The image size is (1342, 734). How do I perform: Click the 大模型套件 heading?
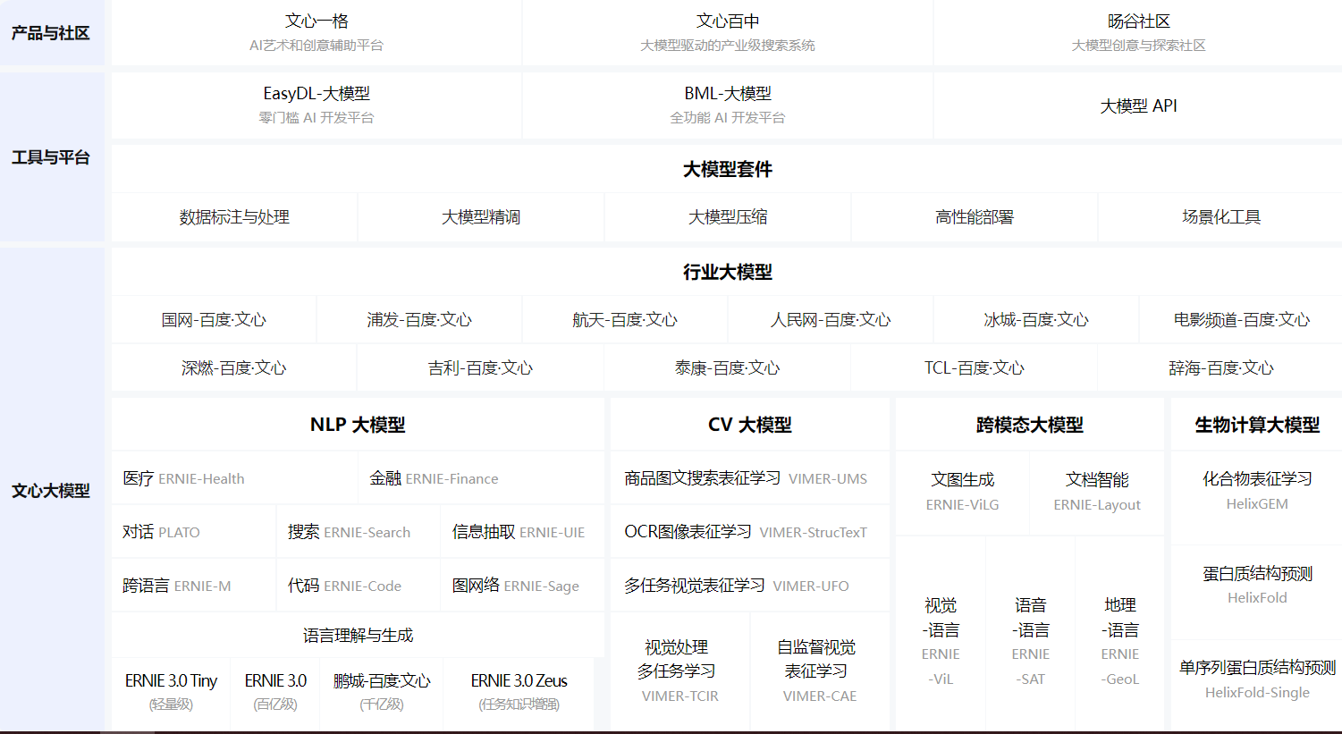pos(728,169)
